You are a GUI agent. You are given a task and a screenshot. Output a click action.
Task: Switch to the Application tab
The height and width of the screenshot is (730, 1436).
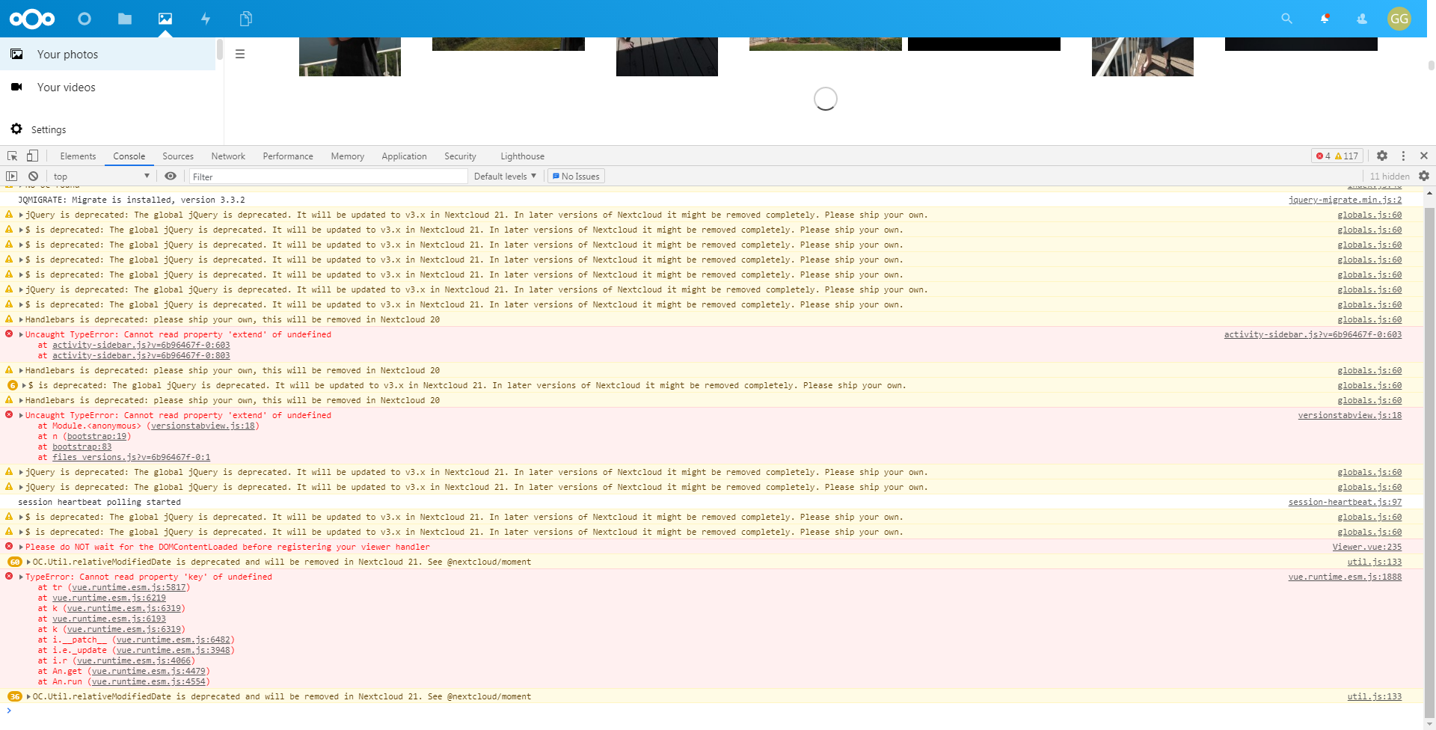(x=404, y=156)
